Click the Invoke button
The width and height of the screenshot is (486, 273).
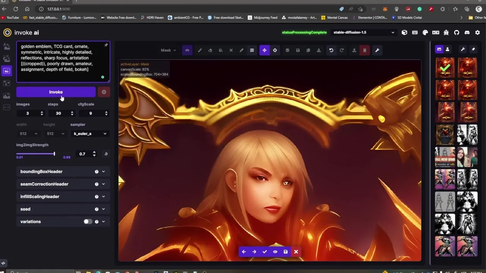click(56, 92)
